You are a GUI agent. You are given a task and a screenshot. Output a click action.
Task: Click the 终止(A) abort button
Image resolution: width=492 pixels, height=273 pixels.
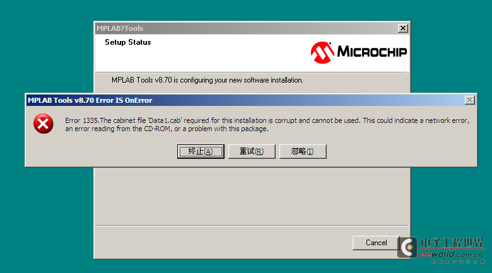[201, 151]
